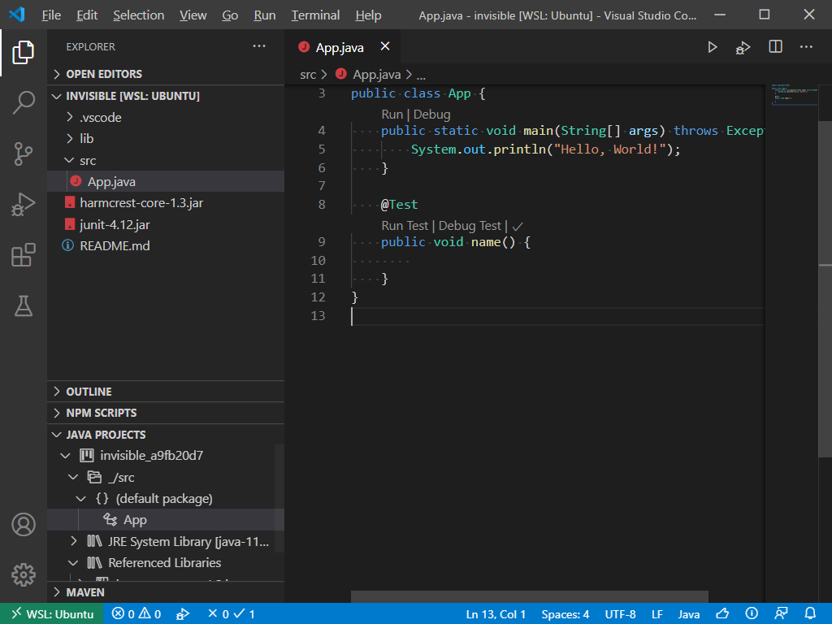
Task: Send feedback via the smiley icon
Action: point(722,613)
